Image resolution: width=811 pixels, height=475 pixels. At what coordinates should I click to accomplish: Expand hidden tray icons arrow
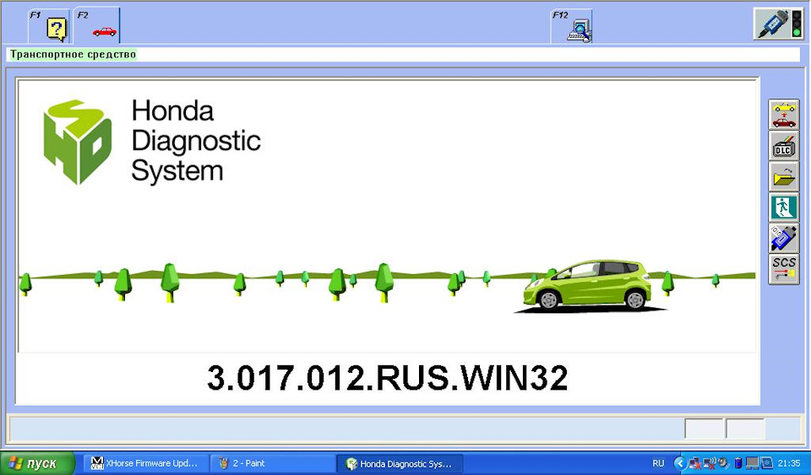pyautogui.click(x=680, y=463)
